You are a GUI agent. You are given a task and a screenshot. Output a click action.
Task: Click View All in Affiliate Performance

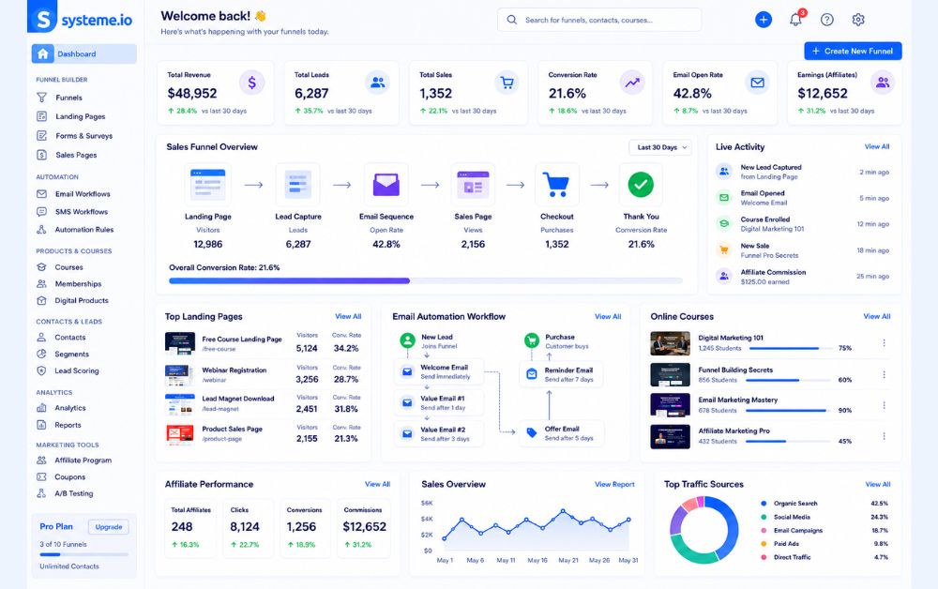(x=377, y=484)
